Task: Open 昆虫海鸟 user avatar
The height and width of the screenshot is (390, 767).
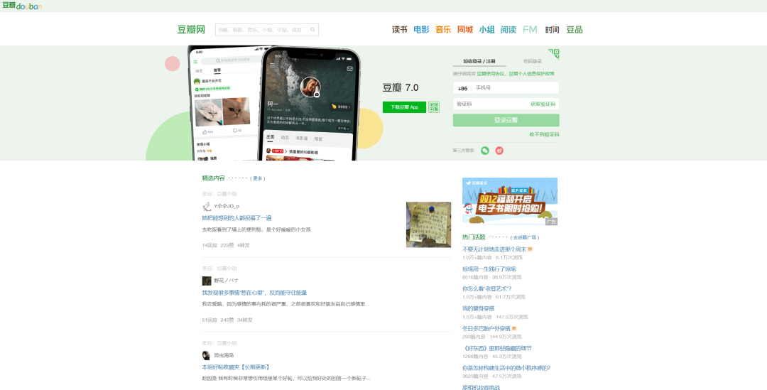Action: (207, 355)
